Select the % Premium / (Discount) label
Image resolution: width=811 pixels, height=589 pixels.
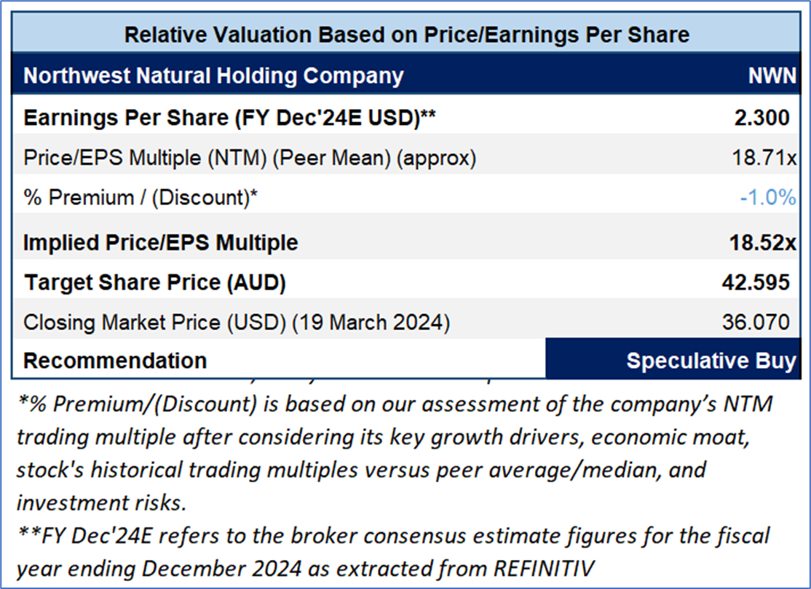pos(139,199)
